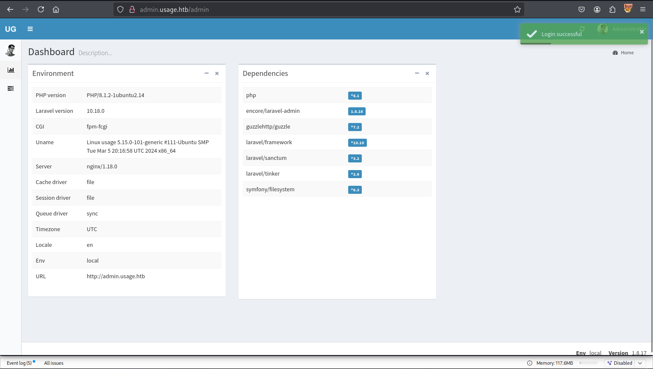Dismiss the Login successful notification
Viewport: 653px width, 369px height.
[x=642, y=32]
